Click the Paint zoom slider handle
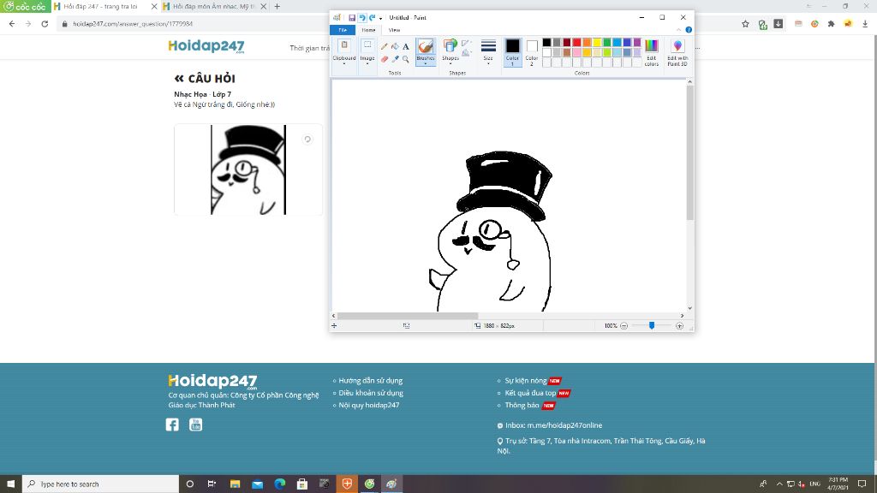 [x=652, y=326]
